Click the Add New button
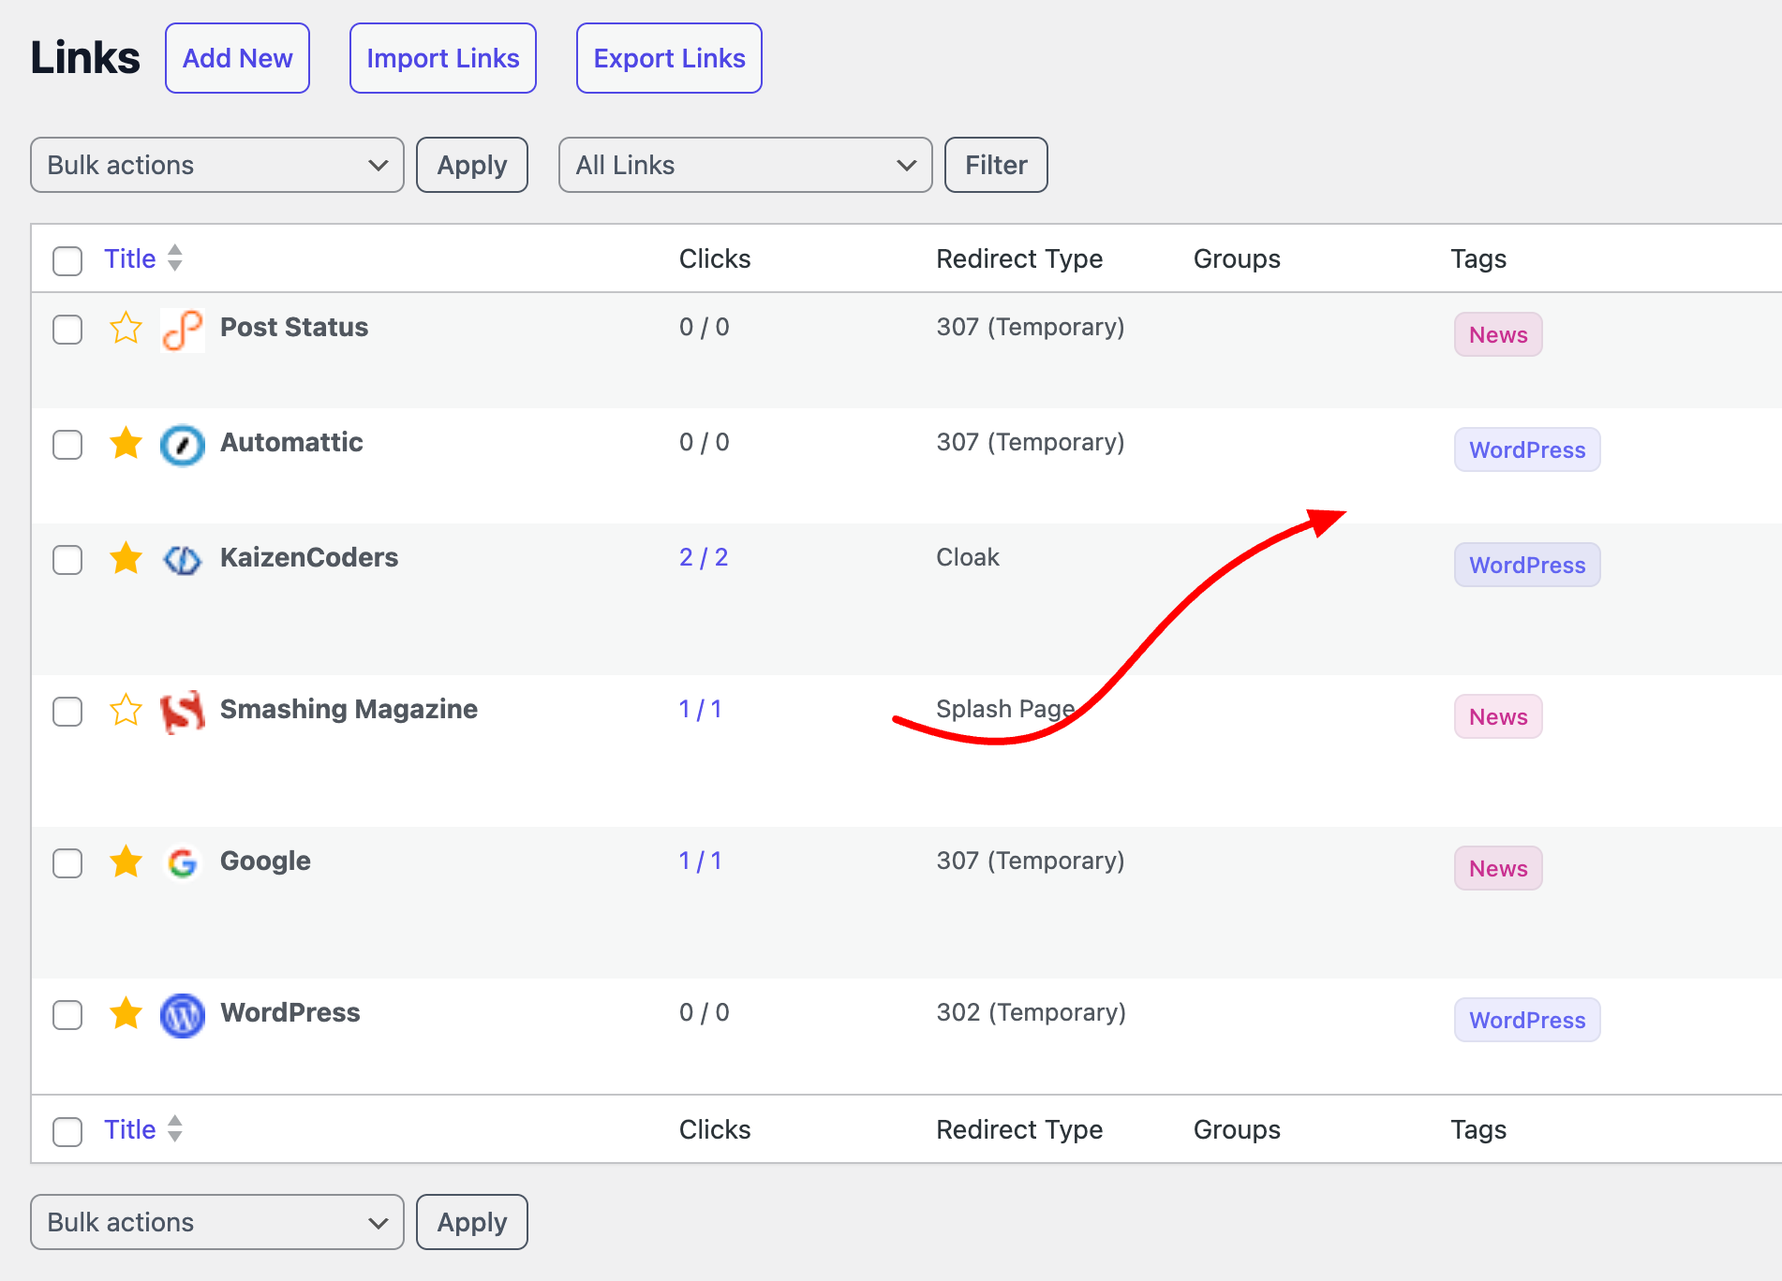The height and width of the screenshot is (1281, 1782). [x=238, y=58]
